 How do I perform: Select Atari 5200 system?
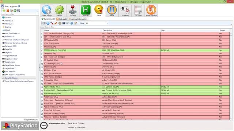9,21
